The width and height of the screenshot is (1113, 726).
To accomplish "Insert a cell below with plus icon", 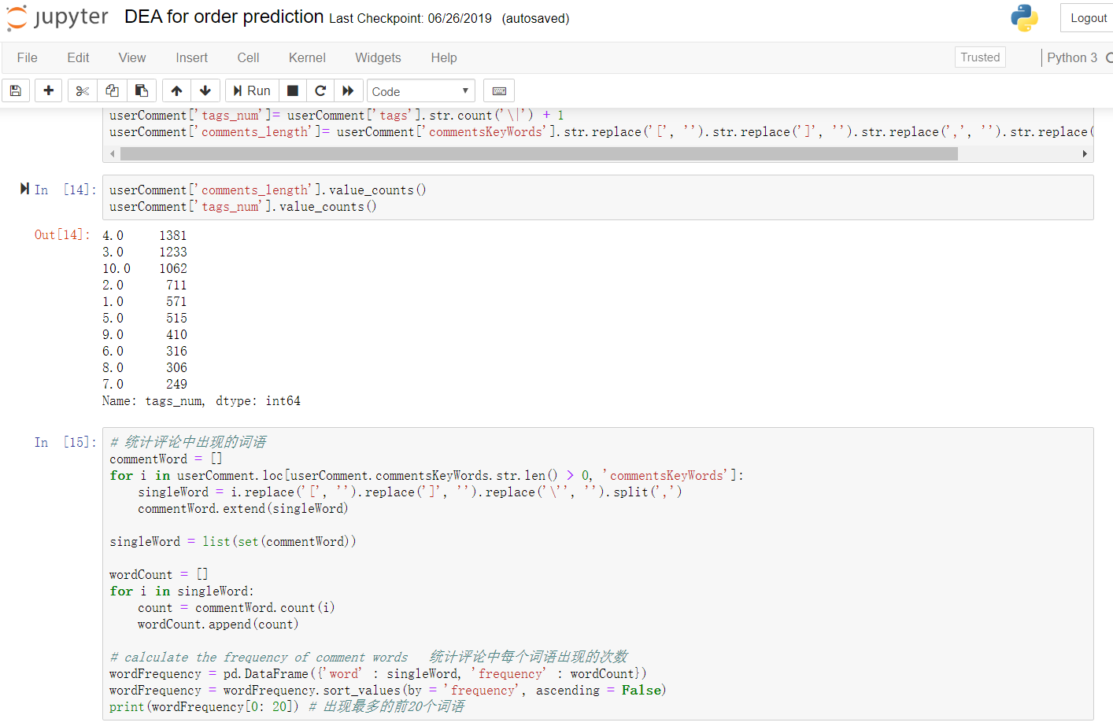I will coord(49,90).
